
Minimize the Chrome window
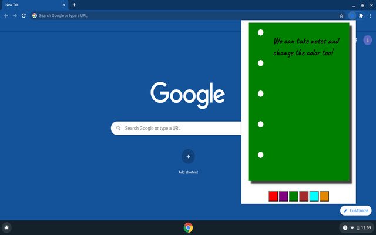[x=354, y=5]
